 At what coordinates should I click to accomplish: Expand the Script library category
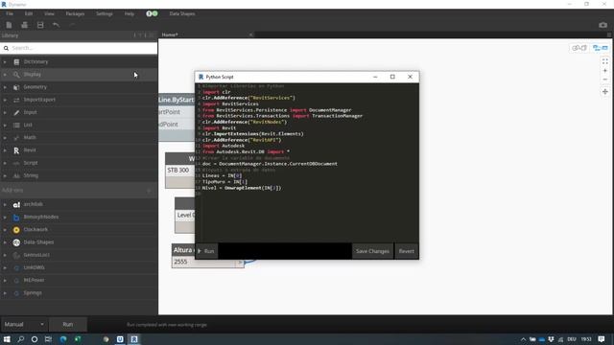(5, 163)
